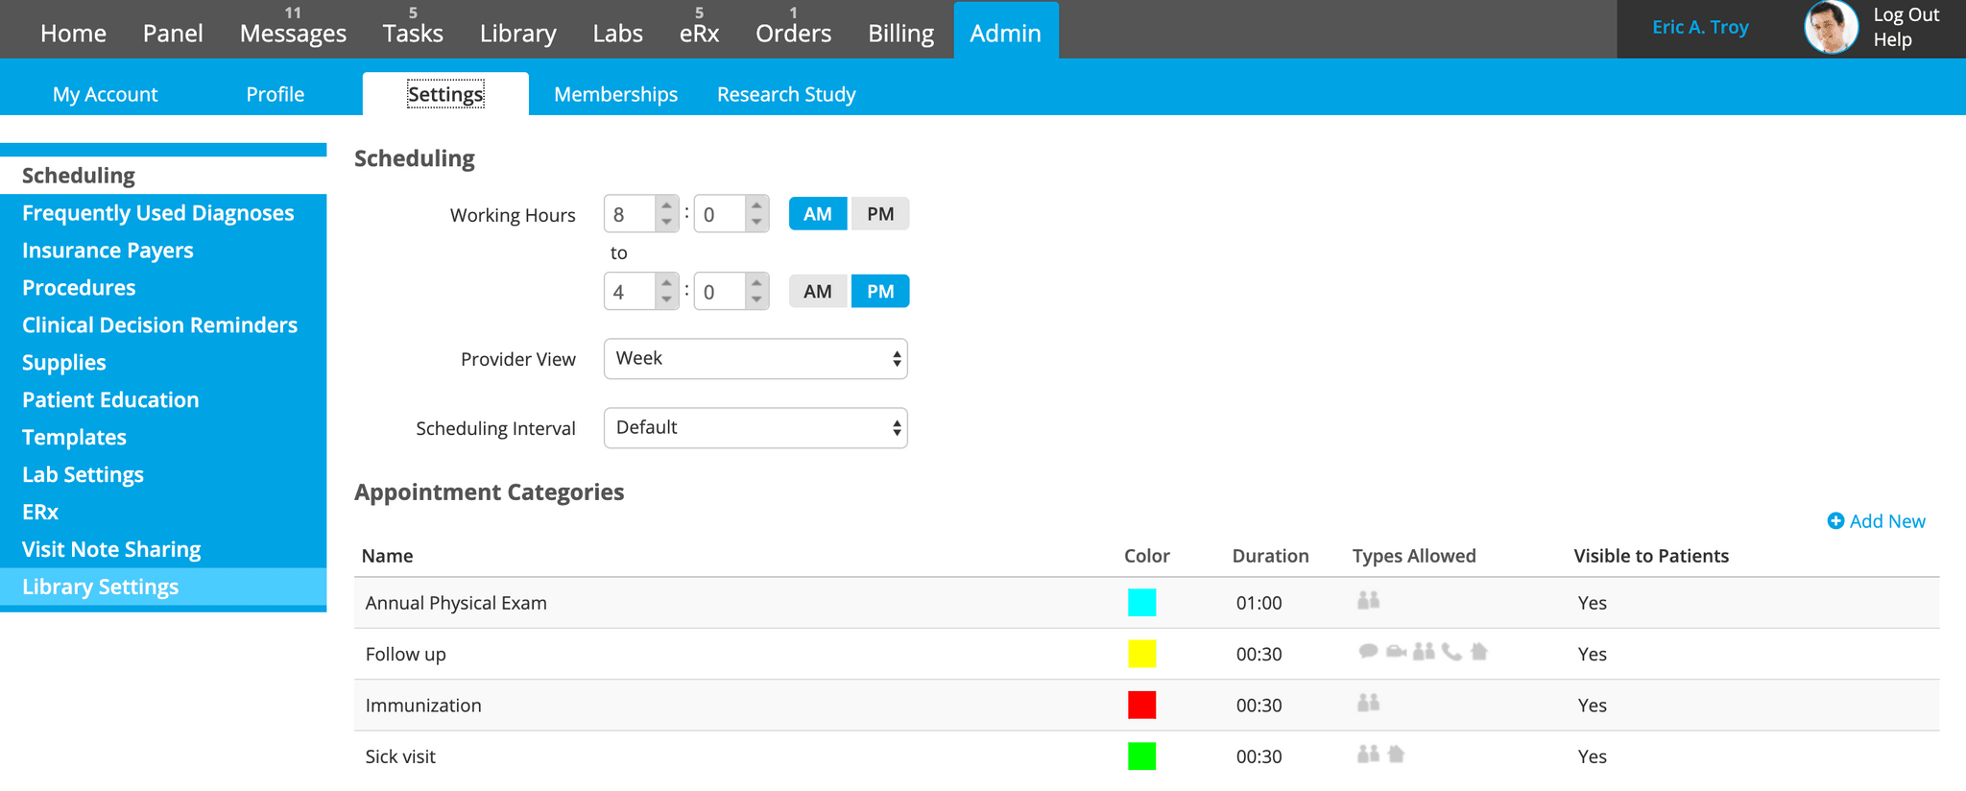
Task: Set working hours end time to AM
Action: [x=817, y=292]
